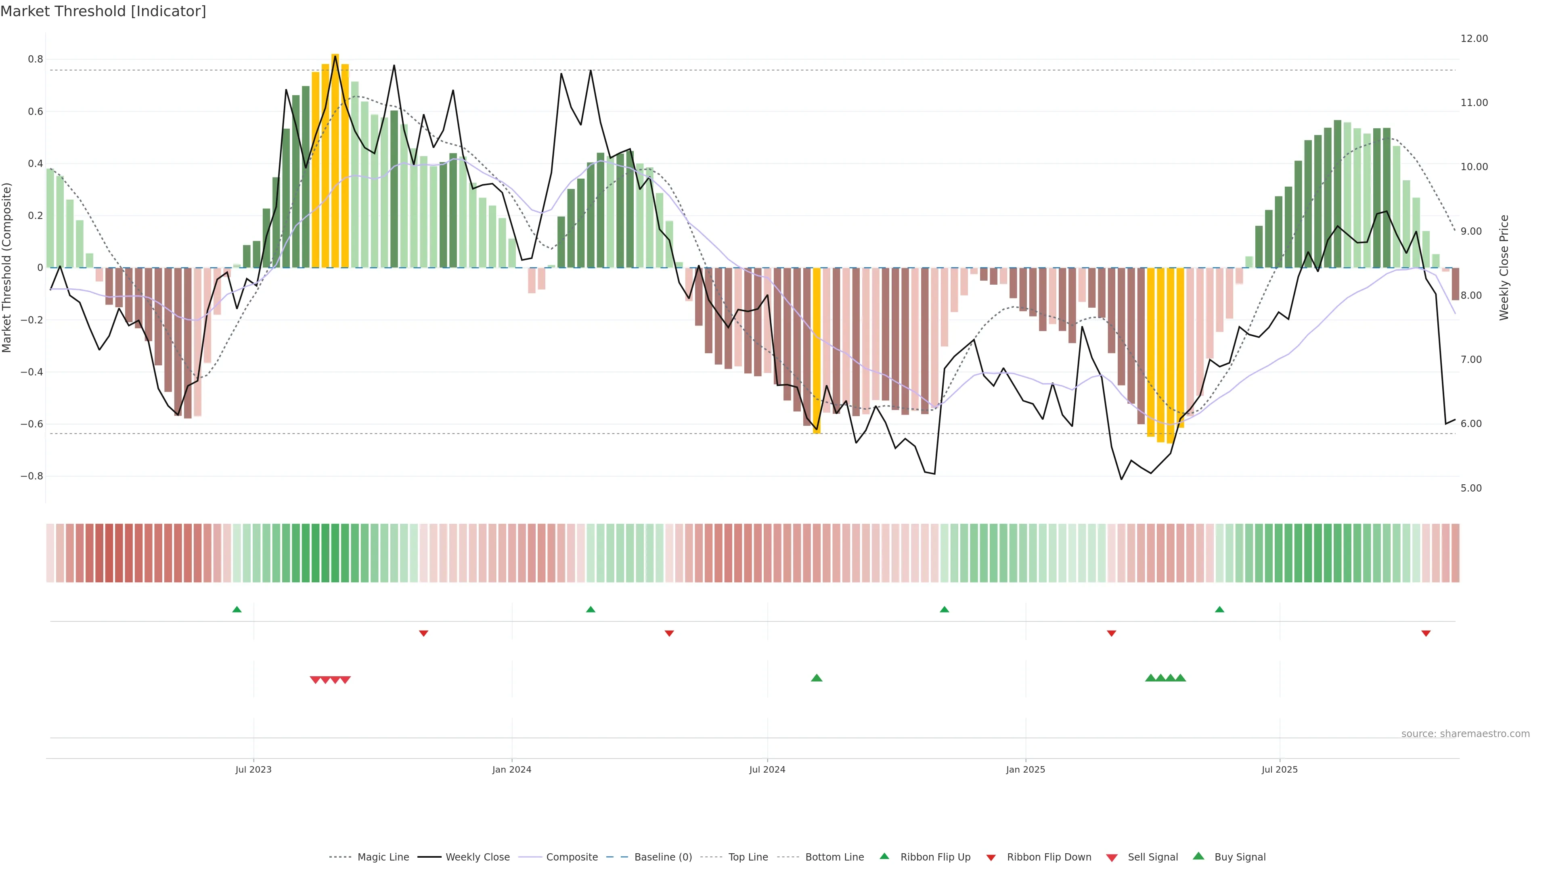The width and height of the screenshot is (1550, 871).
Task: Click the Jul 2024 x-axis label
Action: click(767, 769)
